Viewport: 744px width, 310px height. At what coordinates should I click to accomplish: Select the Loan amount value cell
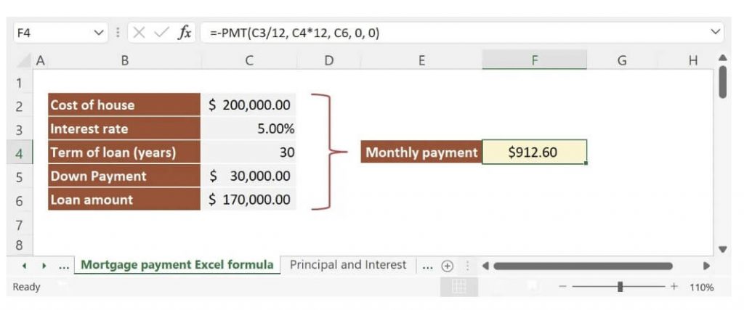tap(248, 200)
